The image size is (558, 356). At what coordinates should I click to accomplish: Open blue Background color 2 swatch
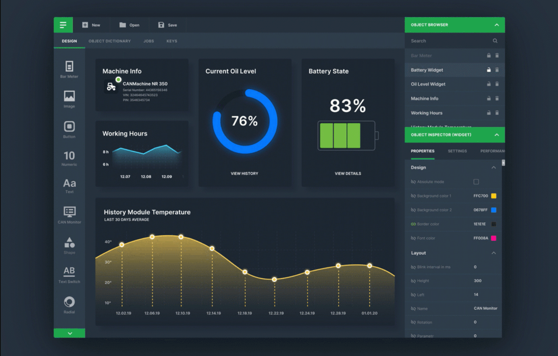493,210
